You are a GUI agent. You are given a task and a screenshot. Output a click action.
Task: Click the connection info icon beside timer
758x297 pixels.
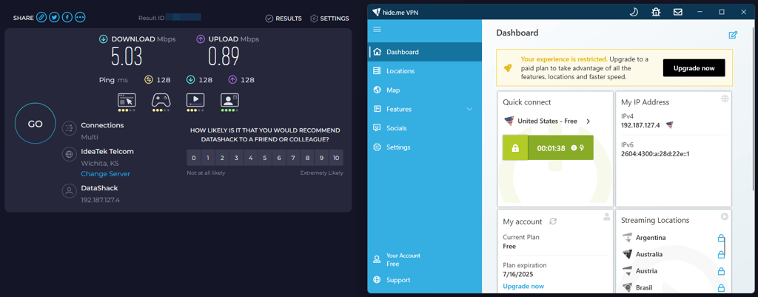pyautogui.click(x=574, y=148)
